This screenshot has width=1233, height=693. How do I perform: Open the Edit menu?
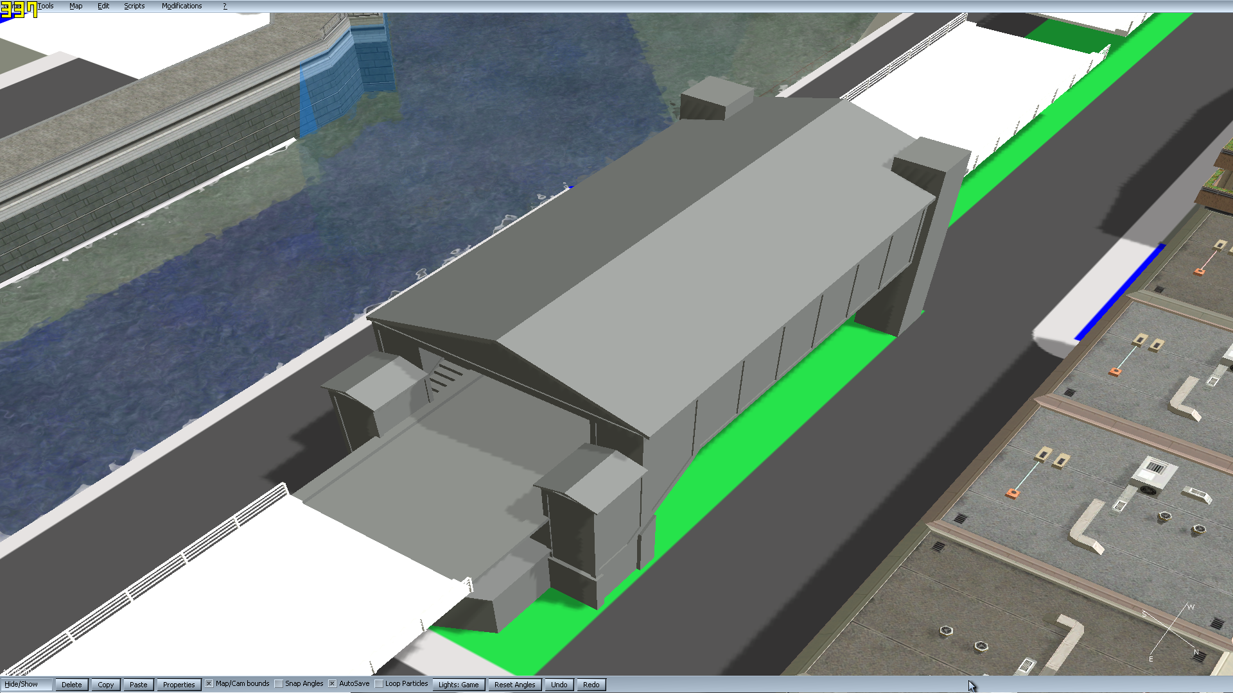(x=103, y=6)
